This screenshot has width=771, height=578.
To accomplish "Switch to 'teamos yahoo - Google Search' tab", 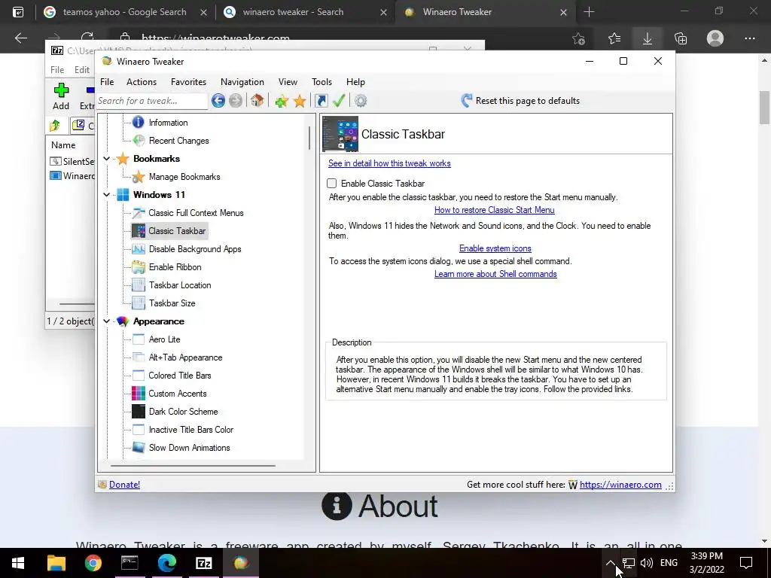I will coord(124,12).
